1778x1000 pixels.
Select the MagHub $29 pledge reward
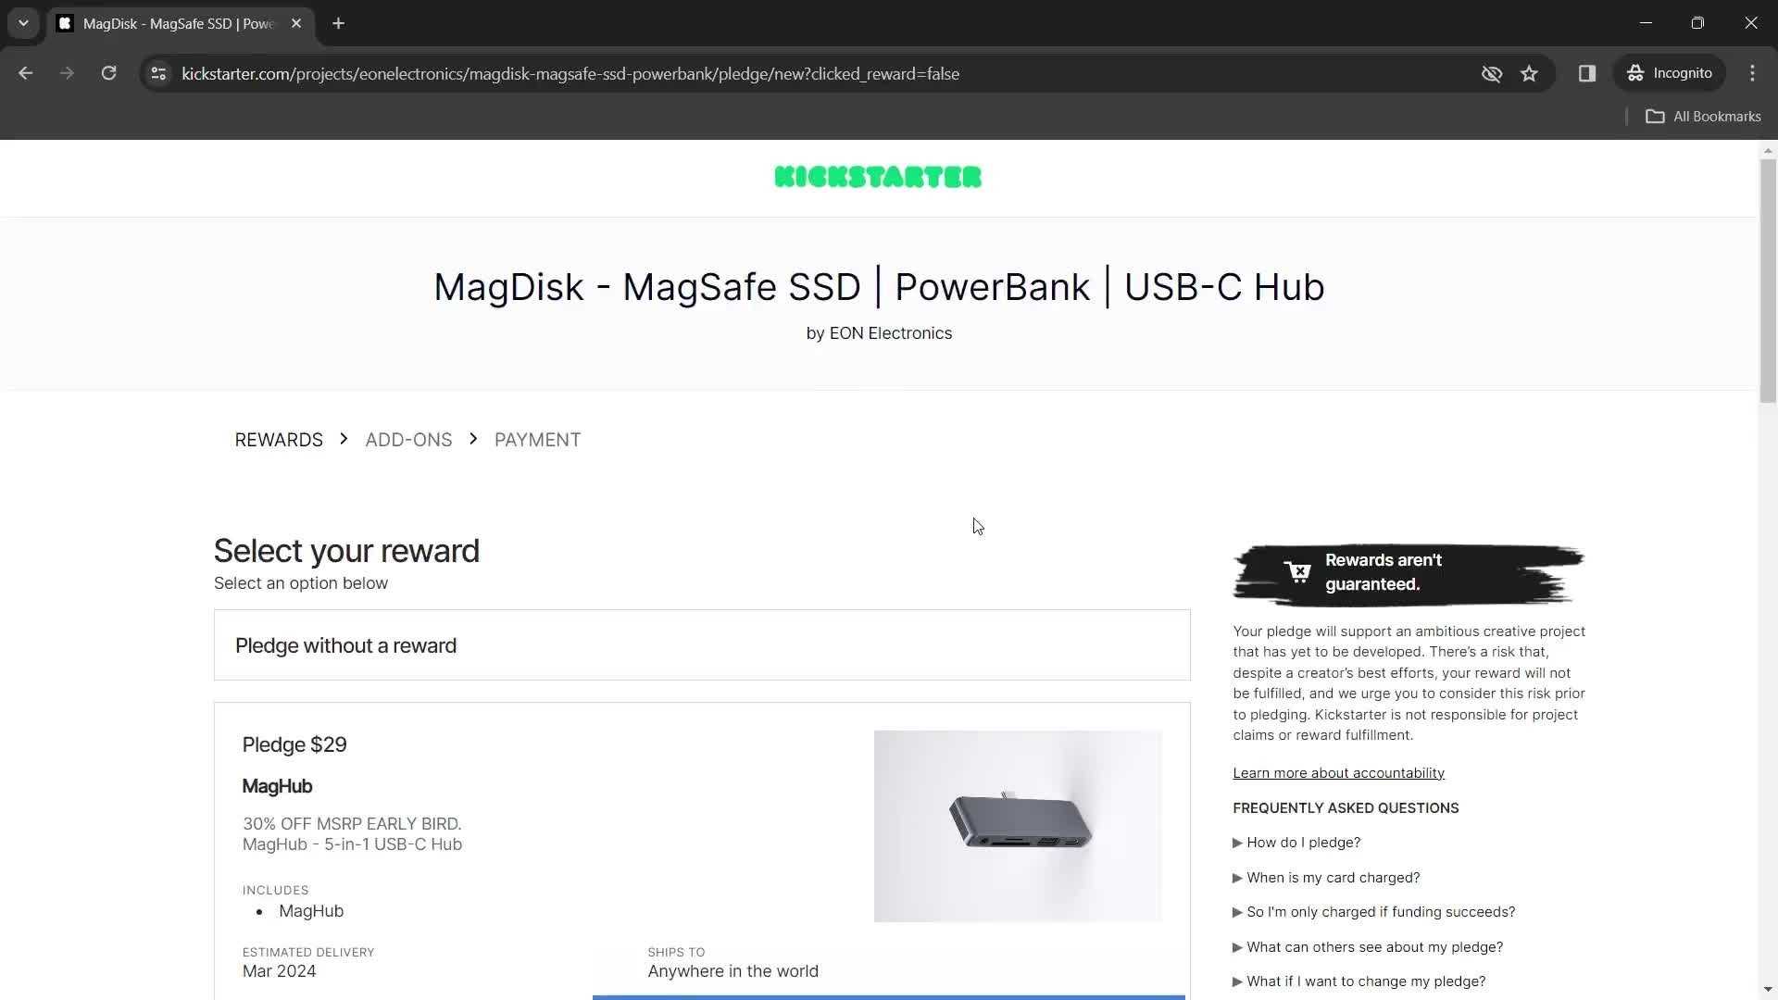tap(702, 855)
